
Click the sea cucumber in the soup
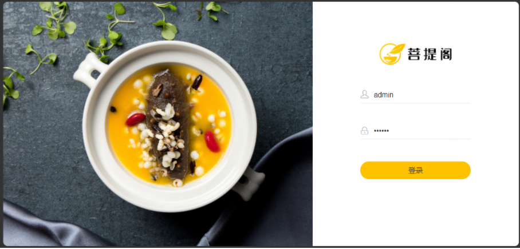click(168, 123)
